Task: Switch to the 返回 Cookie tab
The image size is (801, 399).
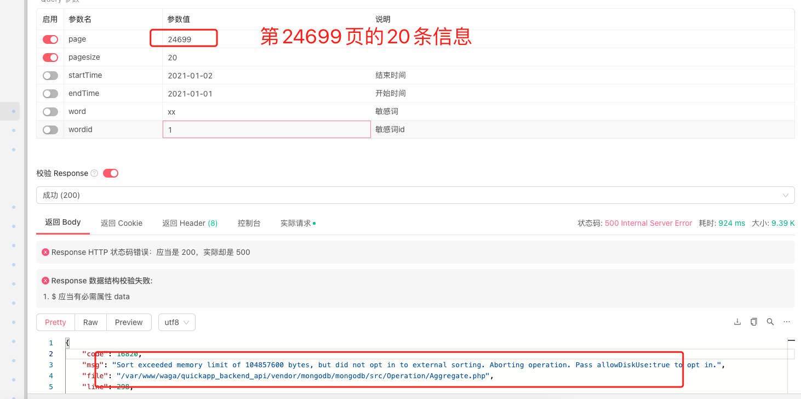Action: (122, 223)
